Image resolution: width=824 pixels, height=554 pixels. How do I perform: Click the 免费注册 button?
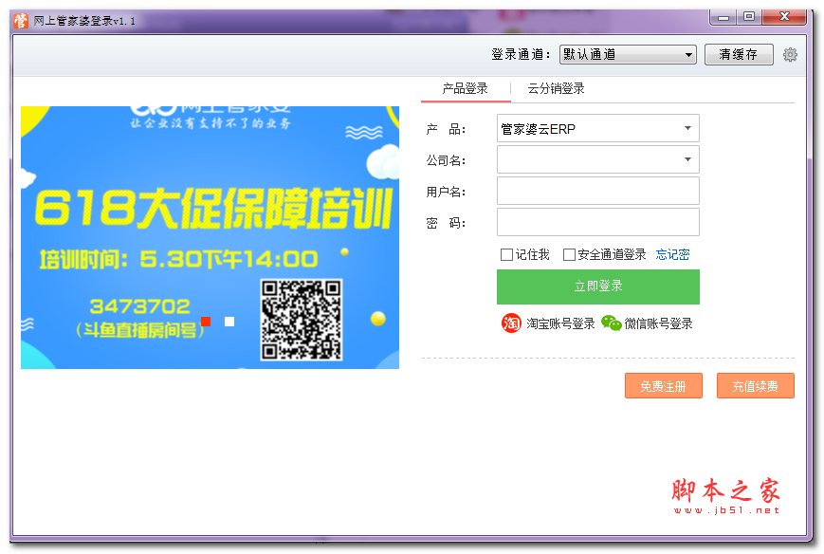(663, 386)
